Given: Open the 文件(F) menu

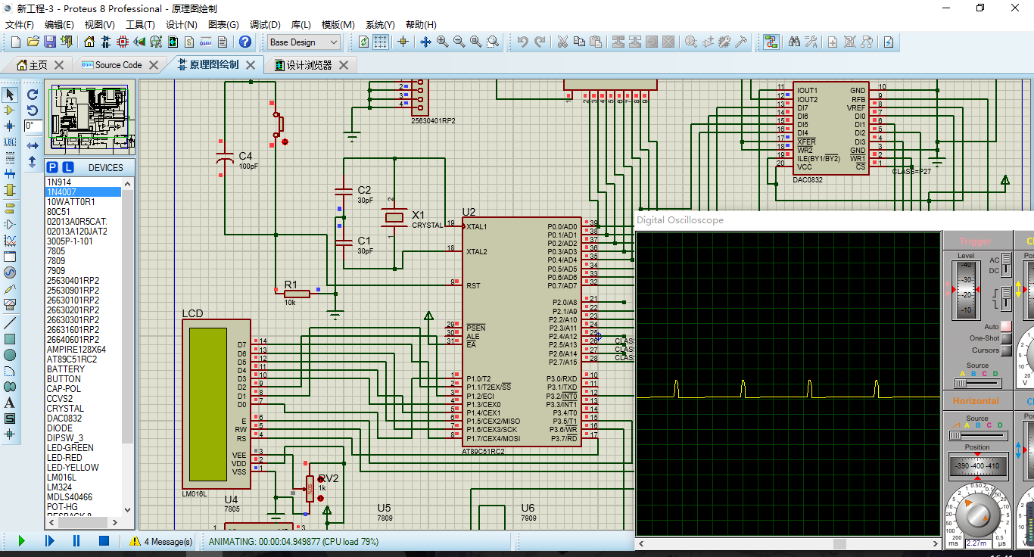Looking at the screenshot, I should coord(20,25).
